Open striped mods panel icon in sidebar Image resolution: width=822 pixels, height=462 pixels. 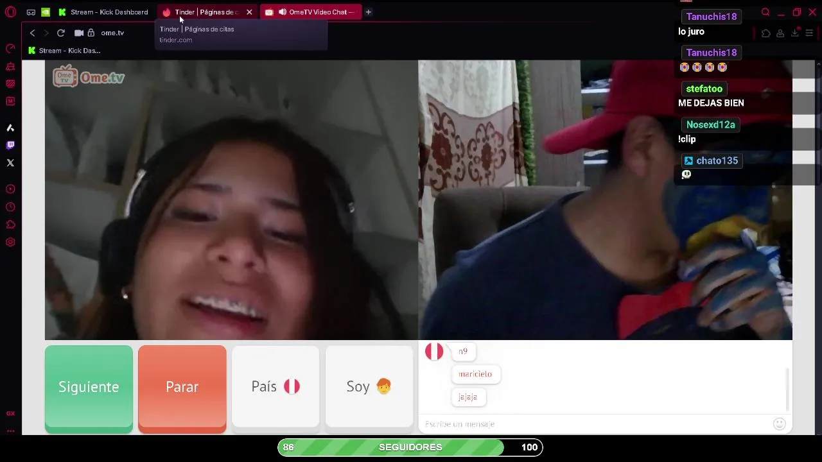(x=10, y=83)
